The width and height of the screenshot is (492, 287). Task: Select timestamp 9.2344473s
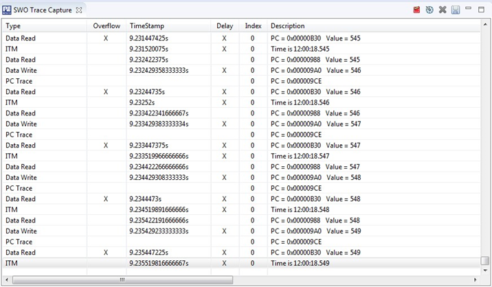click(145, 199)
